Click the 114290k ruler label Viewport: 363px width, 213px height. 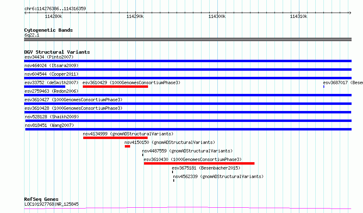point(135,16)
